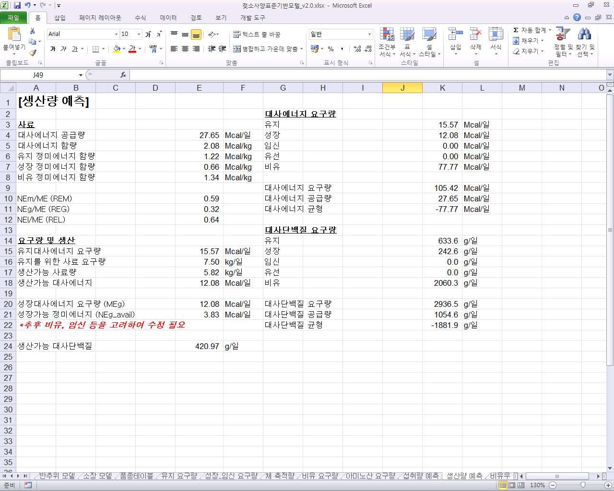Open the Arial font name dropdown
This screenshot has width=614, height=491.
116,34
